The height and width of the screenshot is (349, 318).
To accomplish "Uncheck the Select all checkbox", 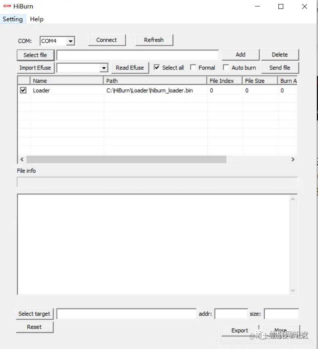I will 157,67.
